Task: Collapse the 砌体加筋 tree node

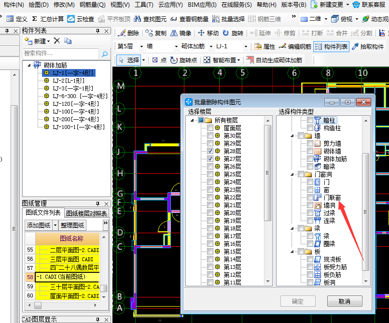Action: [x=29, y=65]
